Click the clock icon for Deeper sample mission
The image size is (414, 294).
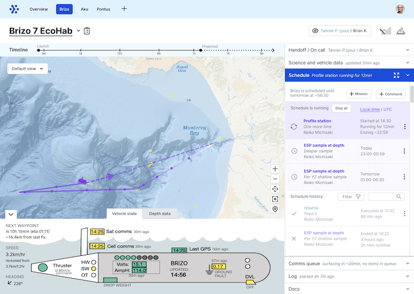point(294,151)
